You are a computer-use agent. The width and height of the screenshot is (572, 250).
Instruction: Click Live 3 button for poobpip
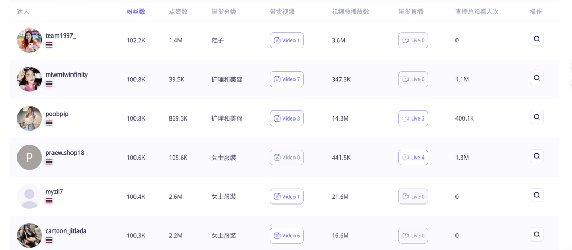click(x=413, y=118)
